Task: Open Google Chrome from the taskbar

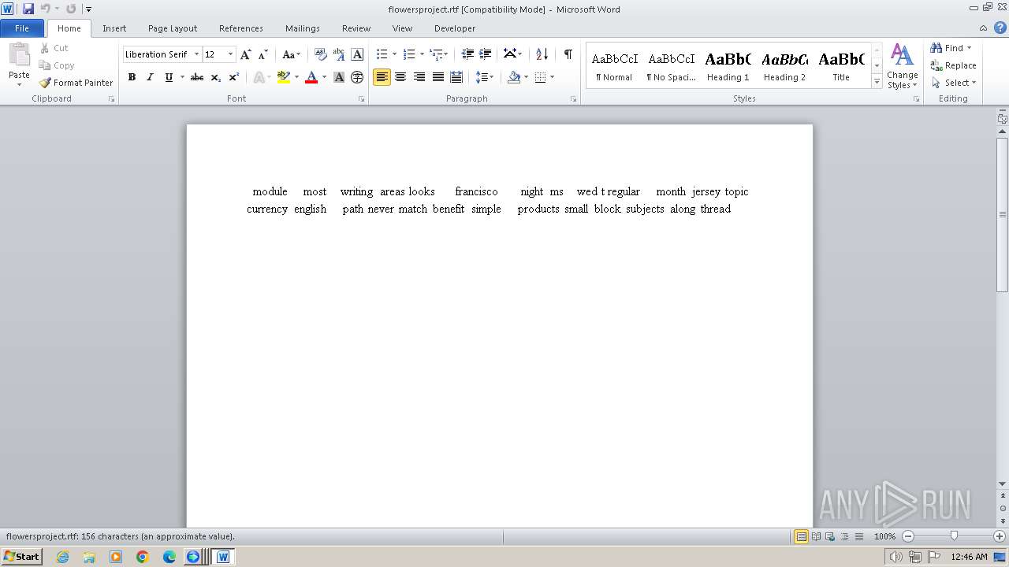Action: click(x=143, y=557)
